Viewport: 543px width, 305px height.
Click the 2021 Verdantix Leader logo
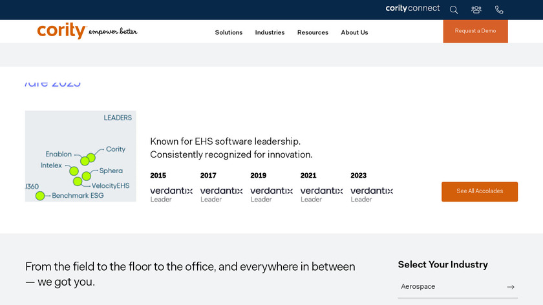[321, 194]
